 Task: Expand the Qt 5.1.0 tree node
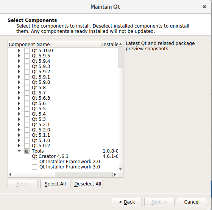(19, 141)
